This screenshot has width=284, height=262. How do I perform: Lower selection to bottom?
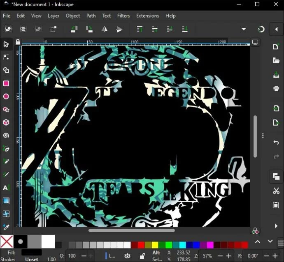tap(184, 29)
